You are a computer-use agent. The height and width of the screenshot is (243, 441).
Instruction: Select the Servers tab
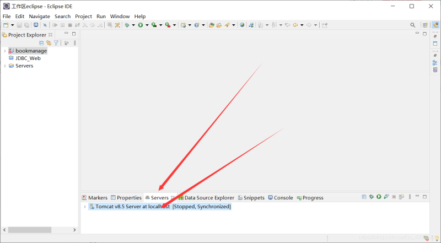[x=160, y=198]
